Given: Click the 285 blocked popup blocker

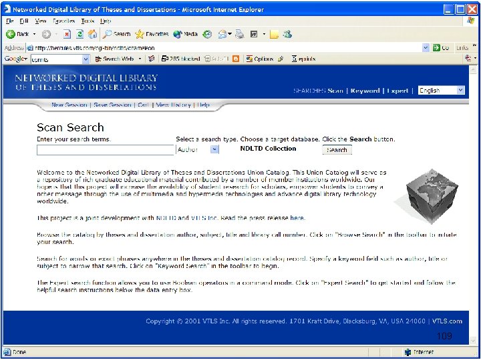Looking at the screenshot, I should 180,59.
